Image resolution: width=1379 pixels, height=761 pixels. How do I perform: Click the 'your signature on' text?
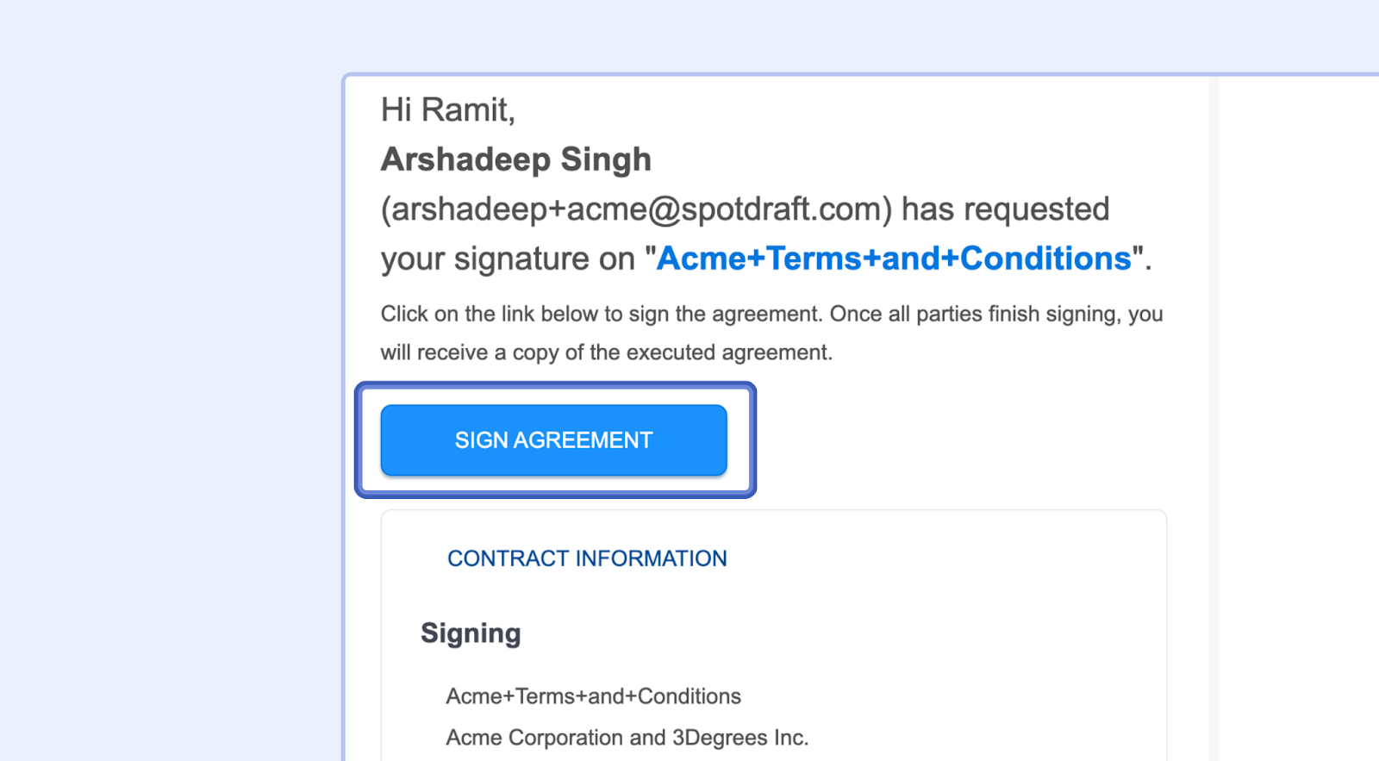[x=508, y=259]
